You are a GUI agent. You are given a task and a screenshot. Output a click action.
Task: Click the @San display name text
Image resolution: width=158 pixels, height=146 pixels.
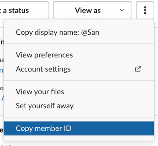coord(90,32)
